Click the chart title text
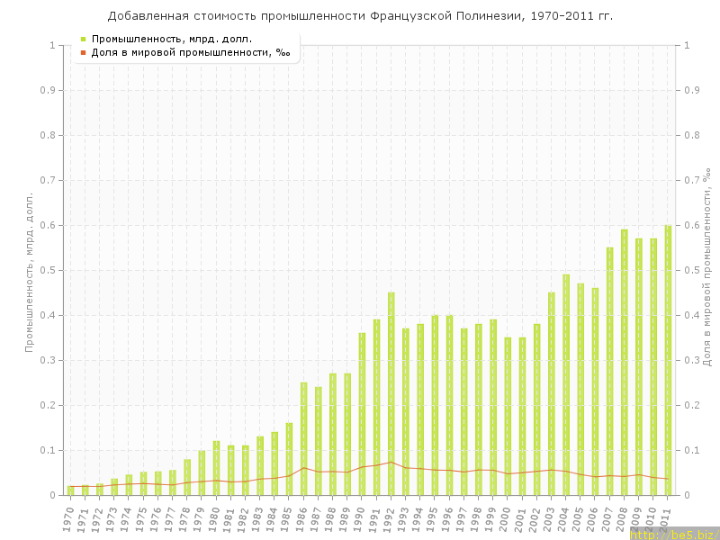Screen dimensions: 720x540 point(360,16)
